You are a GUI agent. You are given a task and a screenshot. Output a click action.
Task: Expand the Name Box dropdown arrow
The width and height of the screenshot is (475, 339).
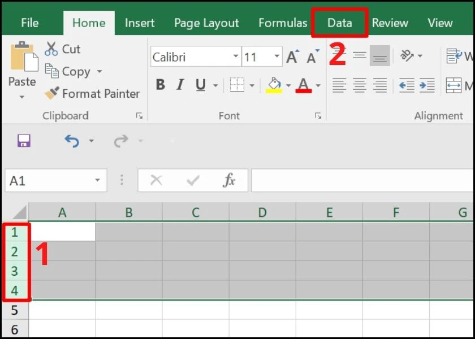point(97,180)
